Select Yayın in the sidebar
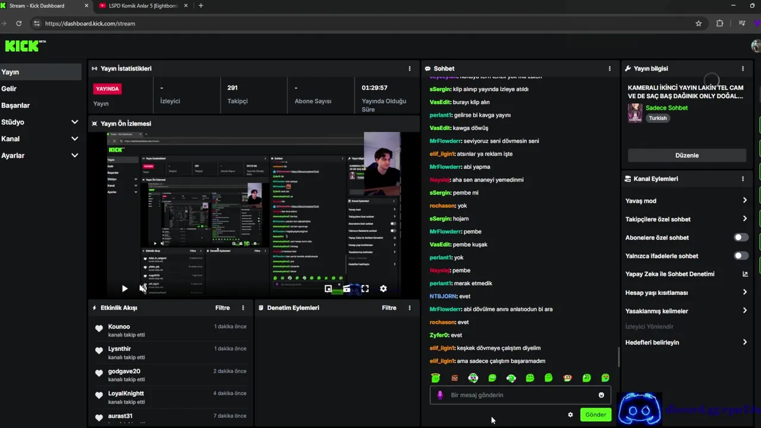Screen dimensions: 761x428 click(40, 72)
